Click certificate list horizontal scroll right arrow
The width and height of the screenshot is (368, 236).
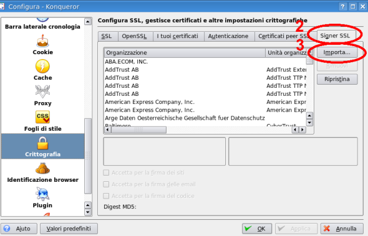point(303,130)
